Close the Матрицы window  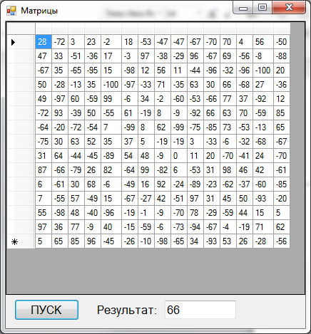289,7
